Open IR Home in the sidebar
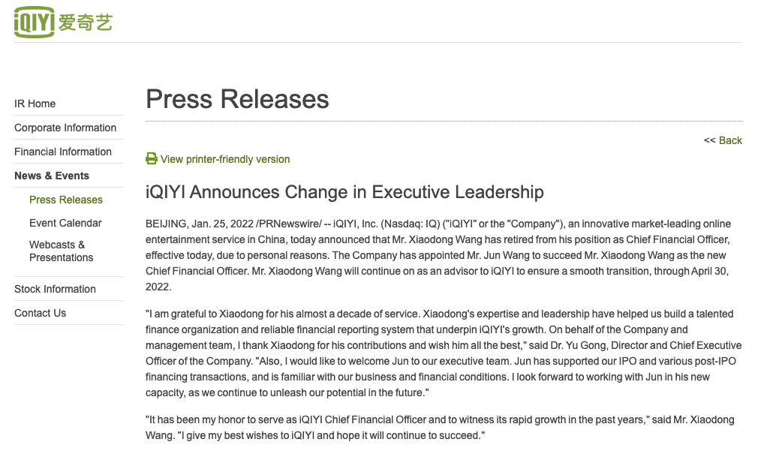The height and width of the screenshot is (451, 761). pyautogui.click(x=35, y=104)
